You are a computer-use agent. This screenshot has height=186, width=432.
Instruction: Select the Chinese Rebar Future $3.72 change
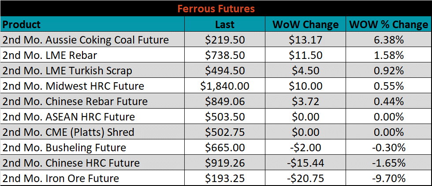click(x=305, y=102)
